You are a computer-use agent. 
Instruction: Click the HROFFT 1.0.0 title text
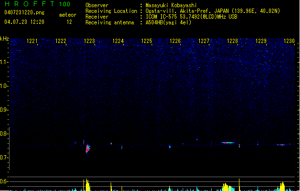coord(38,4)
